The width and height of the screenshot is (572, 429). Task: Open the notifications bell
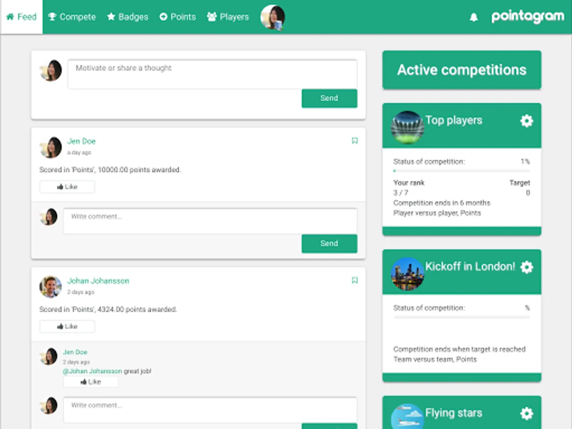[x=473, y=17]
